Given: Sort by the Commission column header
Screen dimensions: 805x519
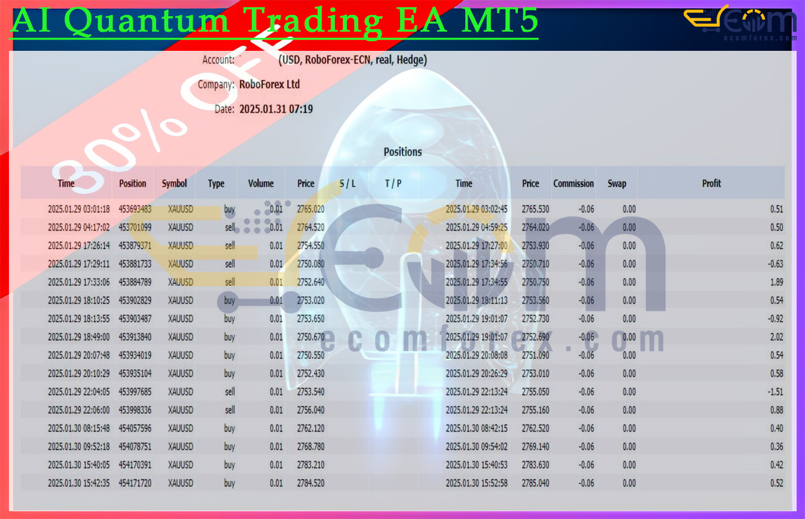Looking at the screenshot, I should point(574,184).
